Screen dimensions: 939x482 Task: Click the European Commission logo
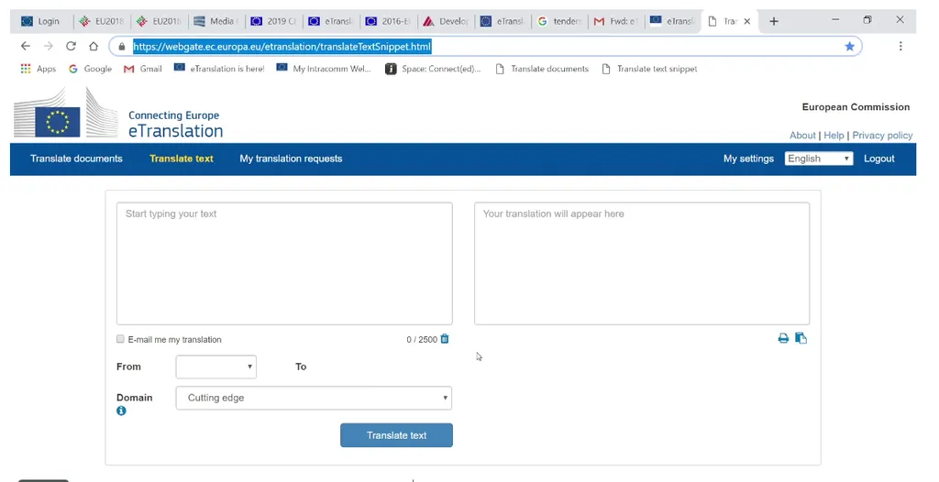coord(66,113)
